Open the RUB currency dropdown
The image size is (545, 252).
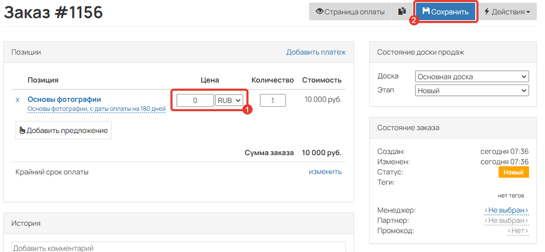point(229,100)
